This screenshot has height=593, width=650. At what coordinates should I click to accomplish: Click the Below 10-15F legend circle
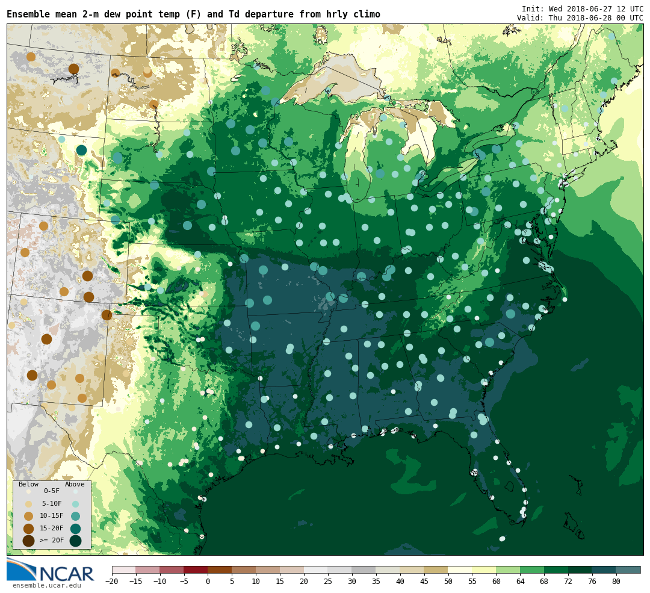click(28, 517)
